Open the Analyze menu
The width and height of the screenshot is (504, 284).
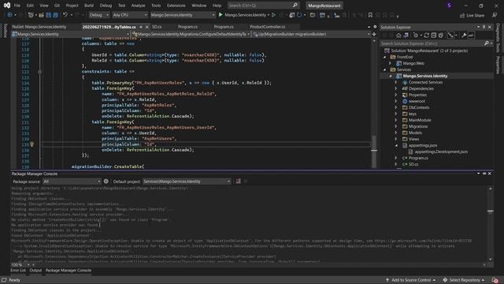139,6
